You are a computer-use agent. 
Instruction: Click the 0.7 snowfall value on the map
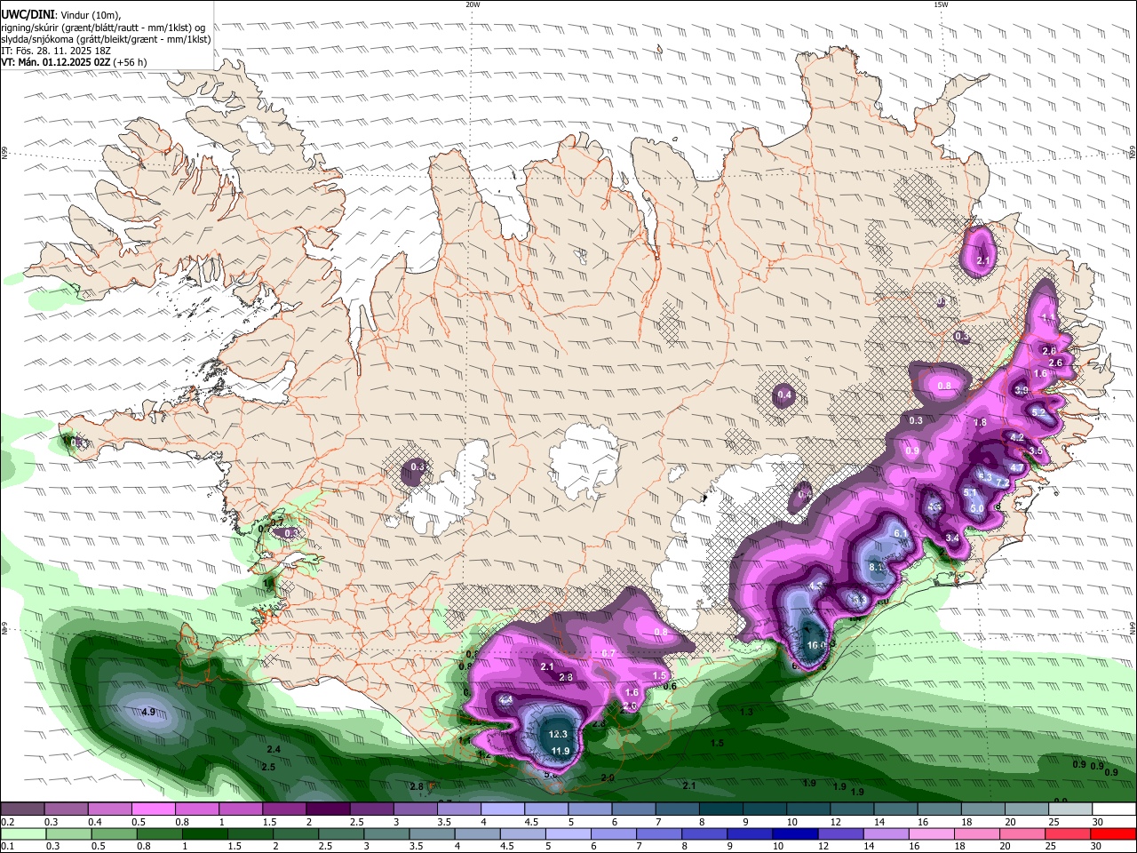coord(608,653)
